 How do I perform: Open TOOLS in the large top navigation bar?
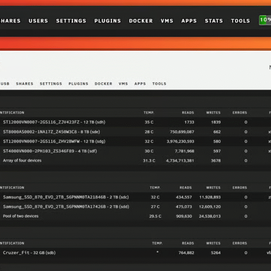point(240,21)
